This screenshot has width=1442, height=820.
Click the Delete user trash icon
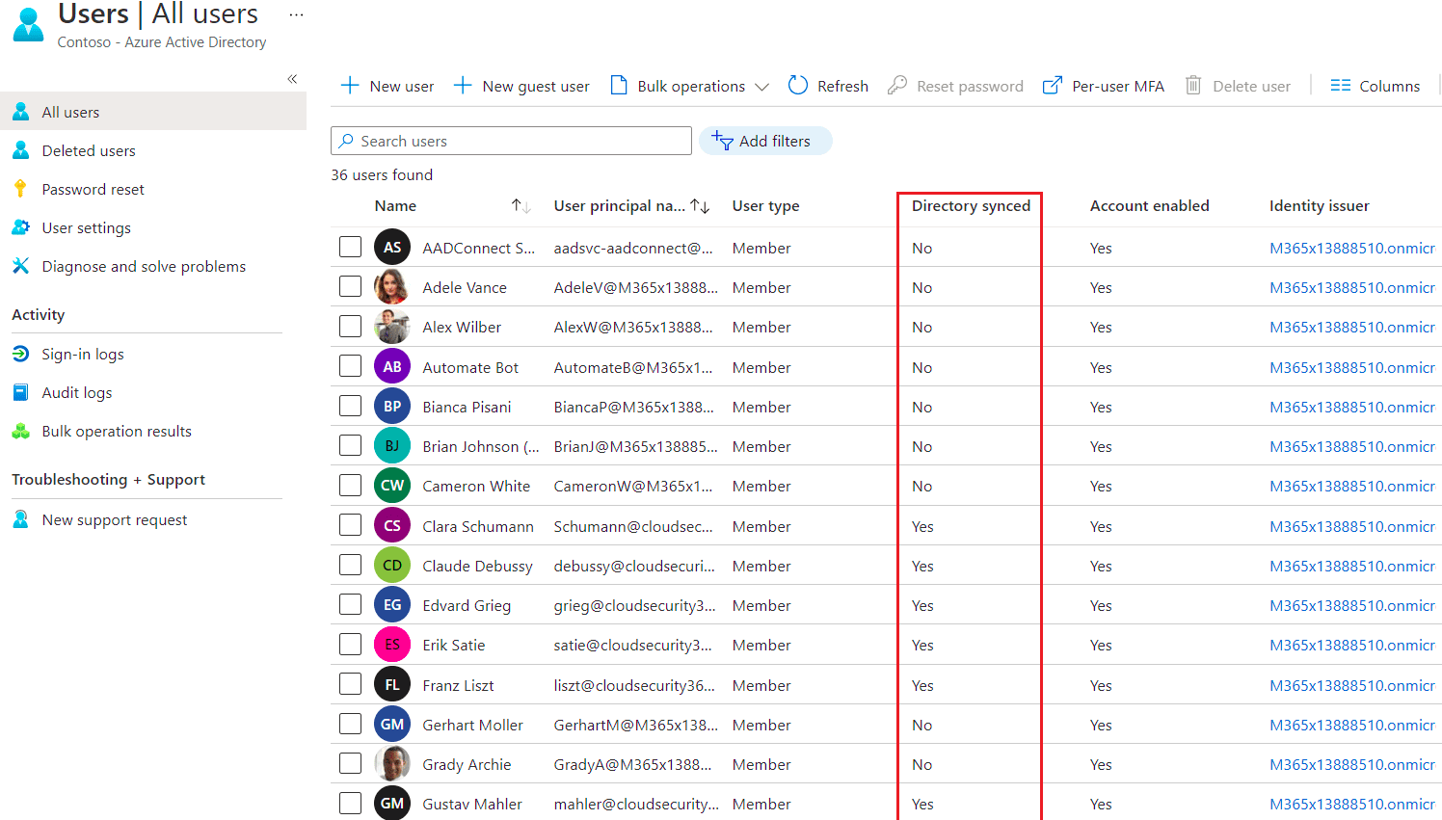tap(1193, 86)
